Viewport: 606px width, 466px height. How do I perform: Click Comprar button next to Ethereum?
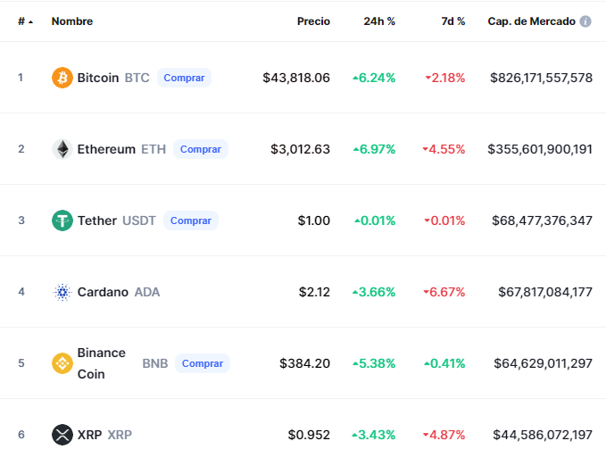pos(201,149)
